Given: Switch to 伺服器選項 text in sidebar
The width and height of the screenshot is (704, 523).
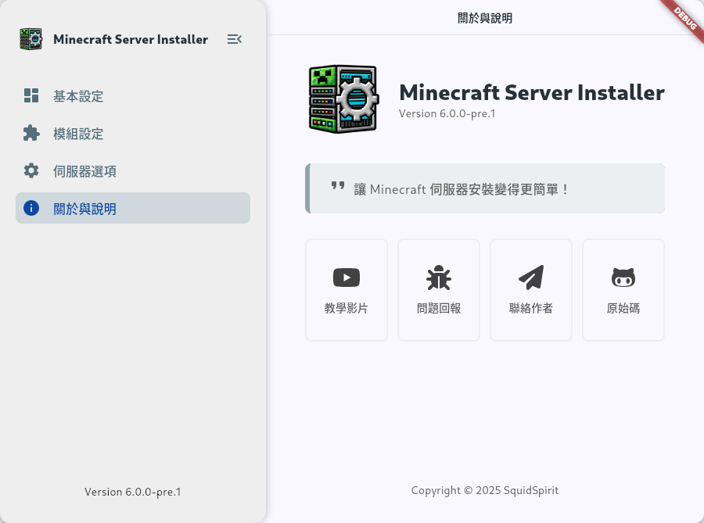Looking at the screenshot, I should tap(84, 171).
